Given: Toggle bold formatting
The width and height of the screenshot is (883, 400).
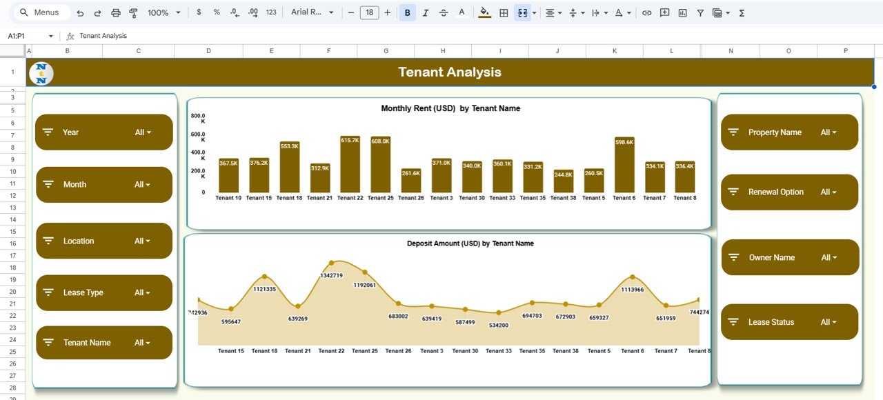Looking at the screenshot, I should click(408, 13).
